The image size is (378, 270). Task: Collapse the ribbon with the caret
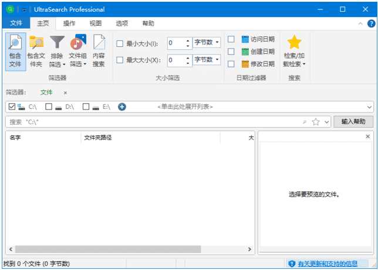pyautogui.click(x=360, y=23)
